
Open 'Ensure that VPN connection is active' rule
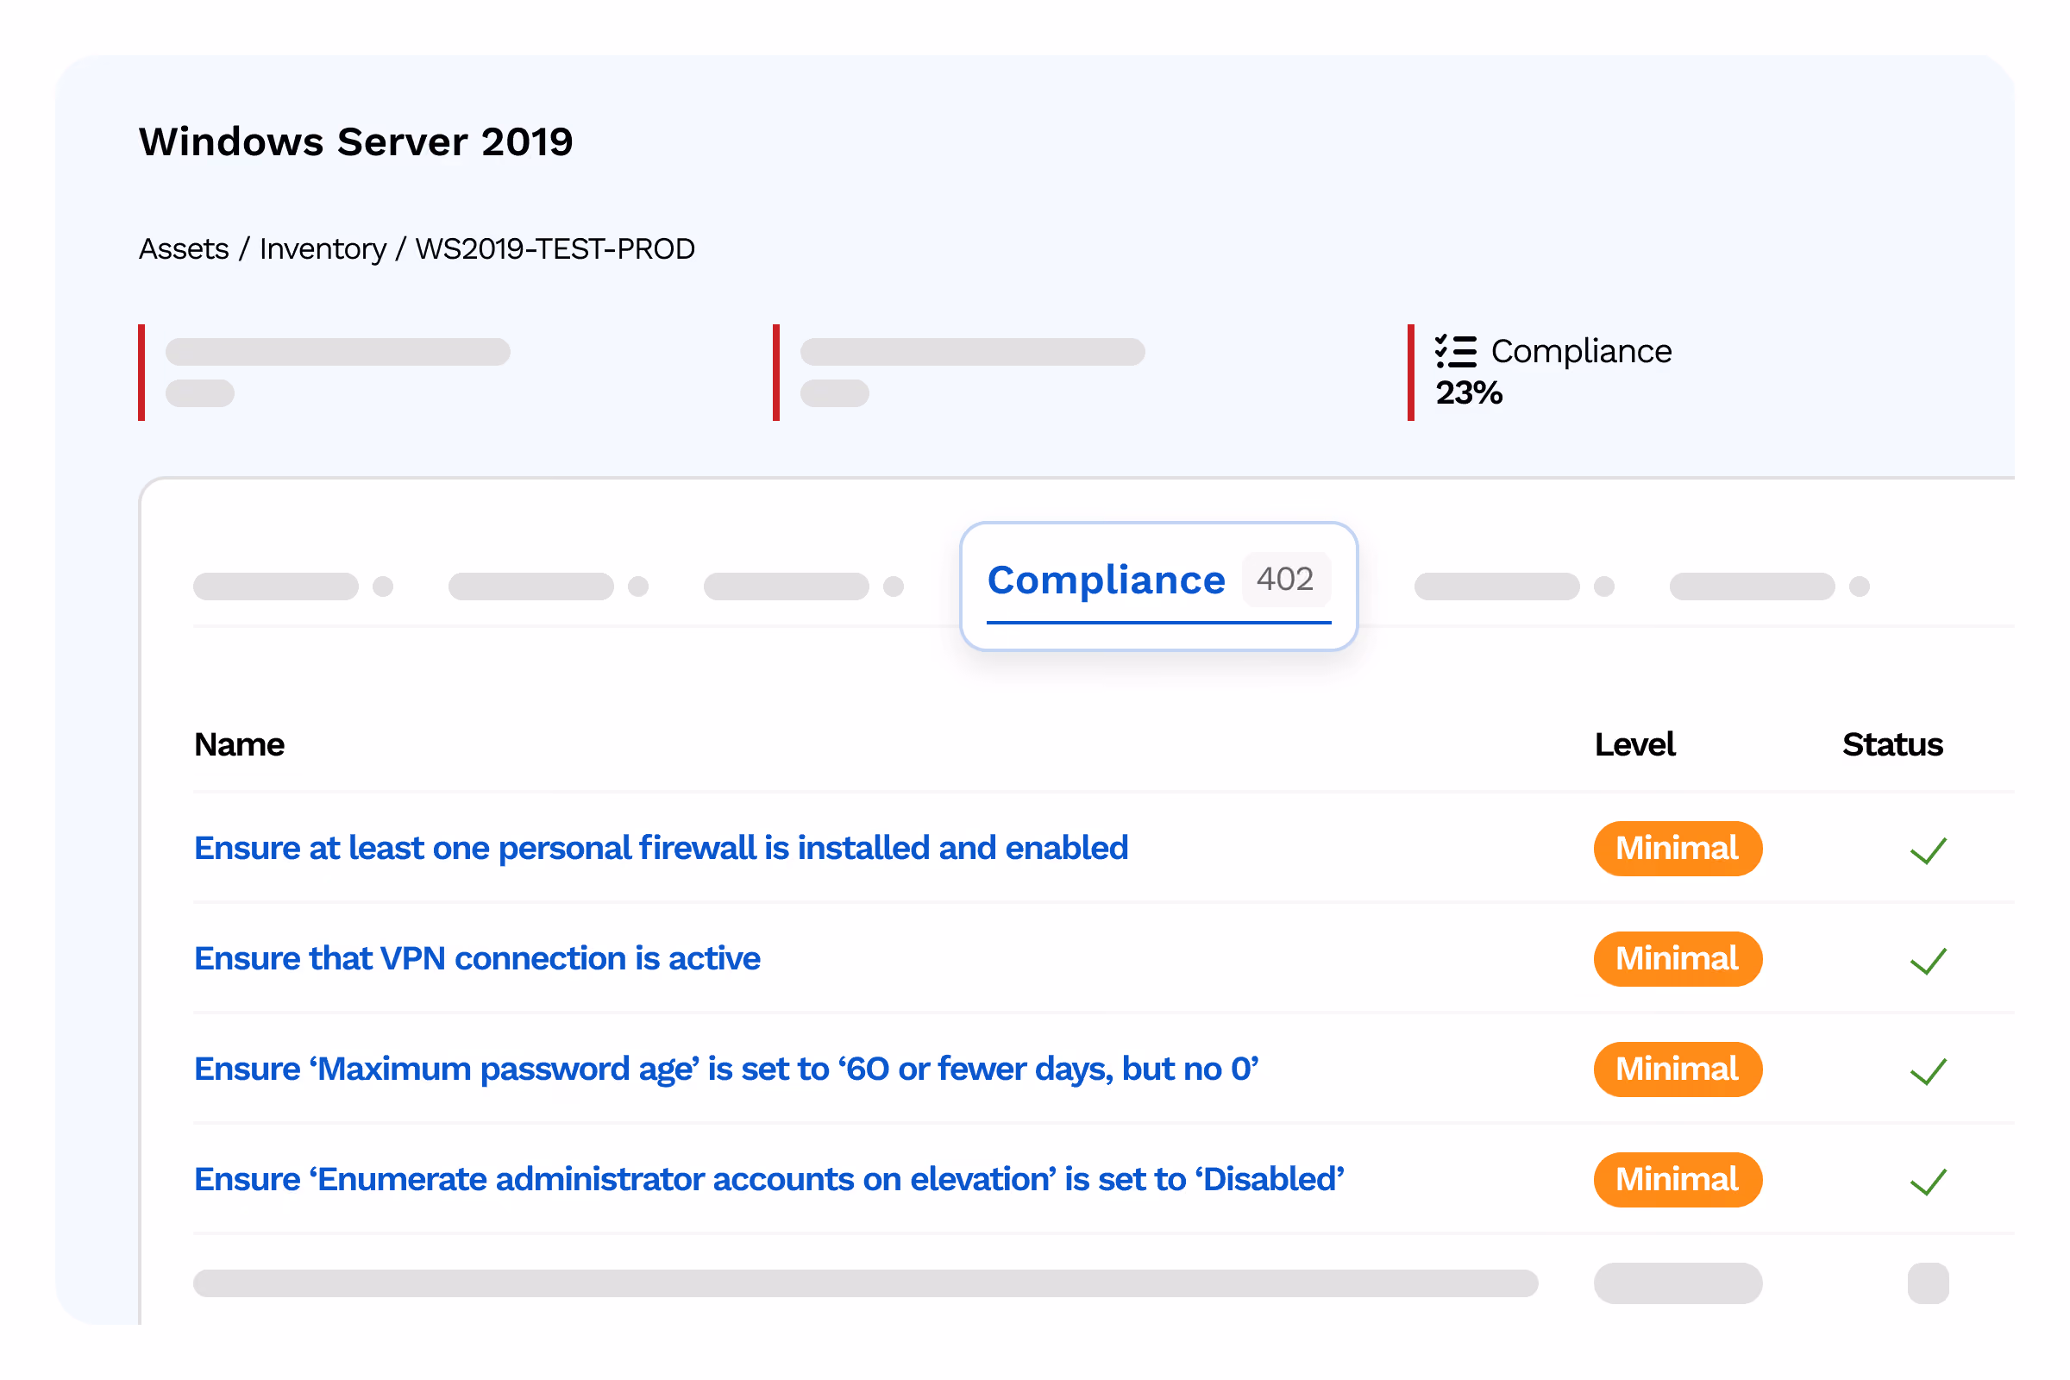point(477,958)
